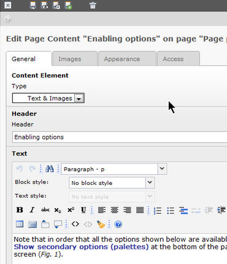
Task: Click Save and view page icon
Action: (x=45, y=6)
